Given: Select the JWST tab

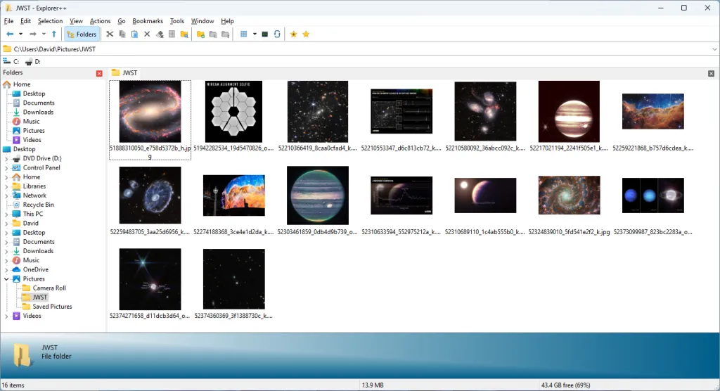Looking at the screenshot, I should click(x=124, y=73).
